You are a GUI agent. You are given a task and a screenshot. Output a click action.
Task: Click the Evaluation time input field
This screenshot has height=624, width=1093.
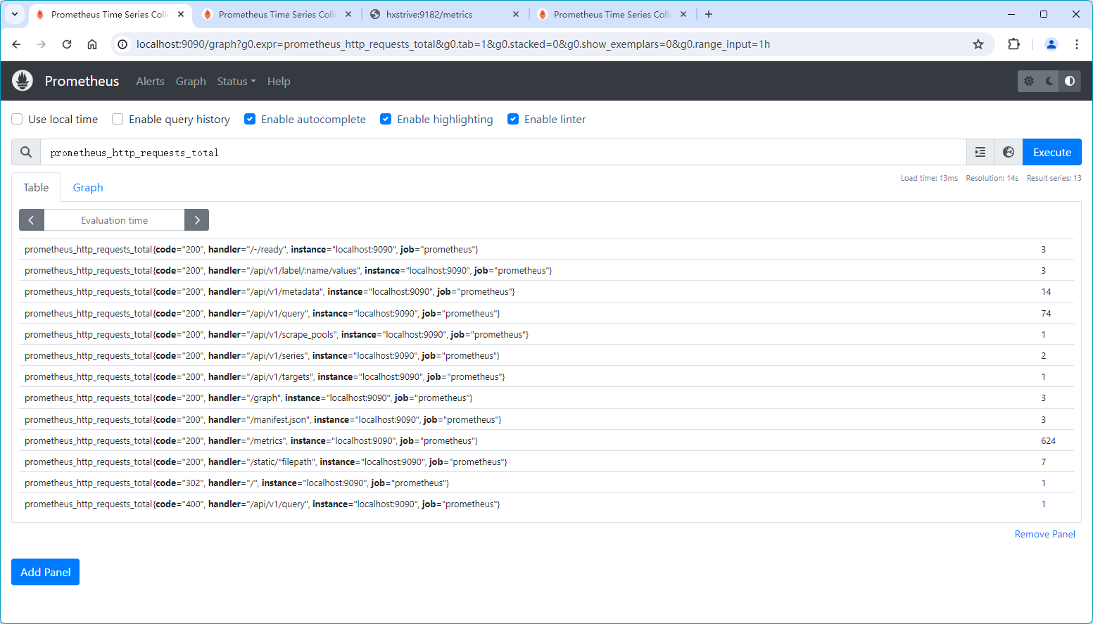point(114,220)
